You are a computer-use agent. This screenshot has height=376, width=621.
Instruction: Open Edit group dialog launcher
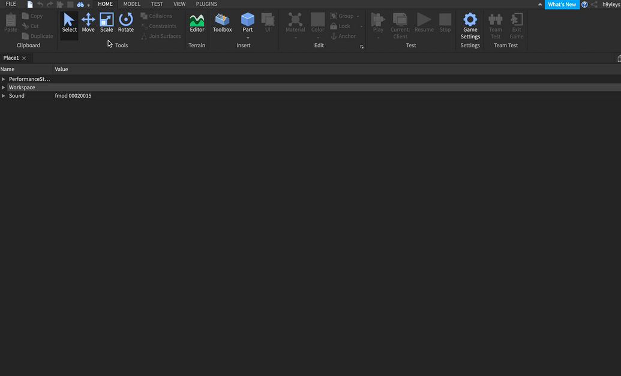click(x=362, y=47)
